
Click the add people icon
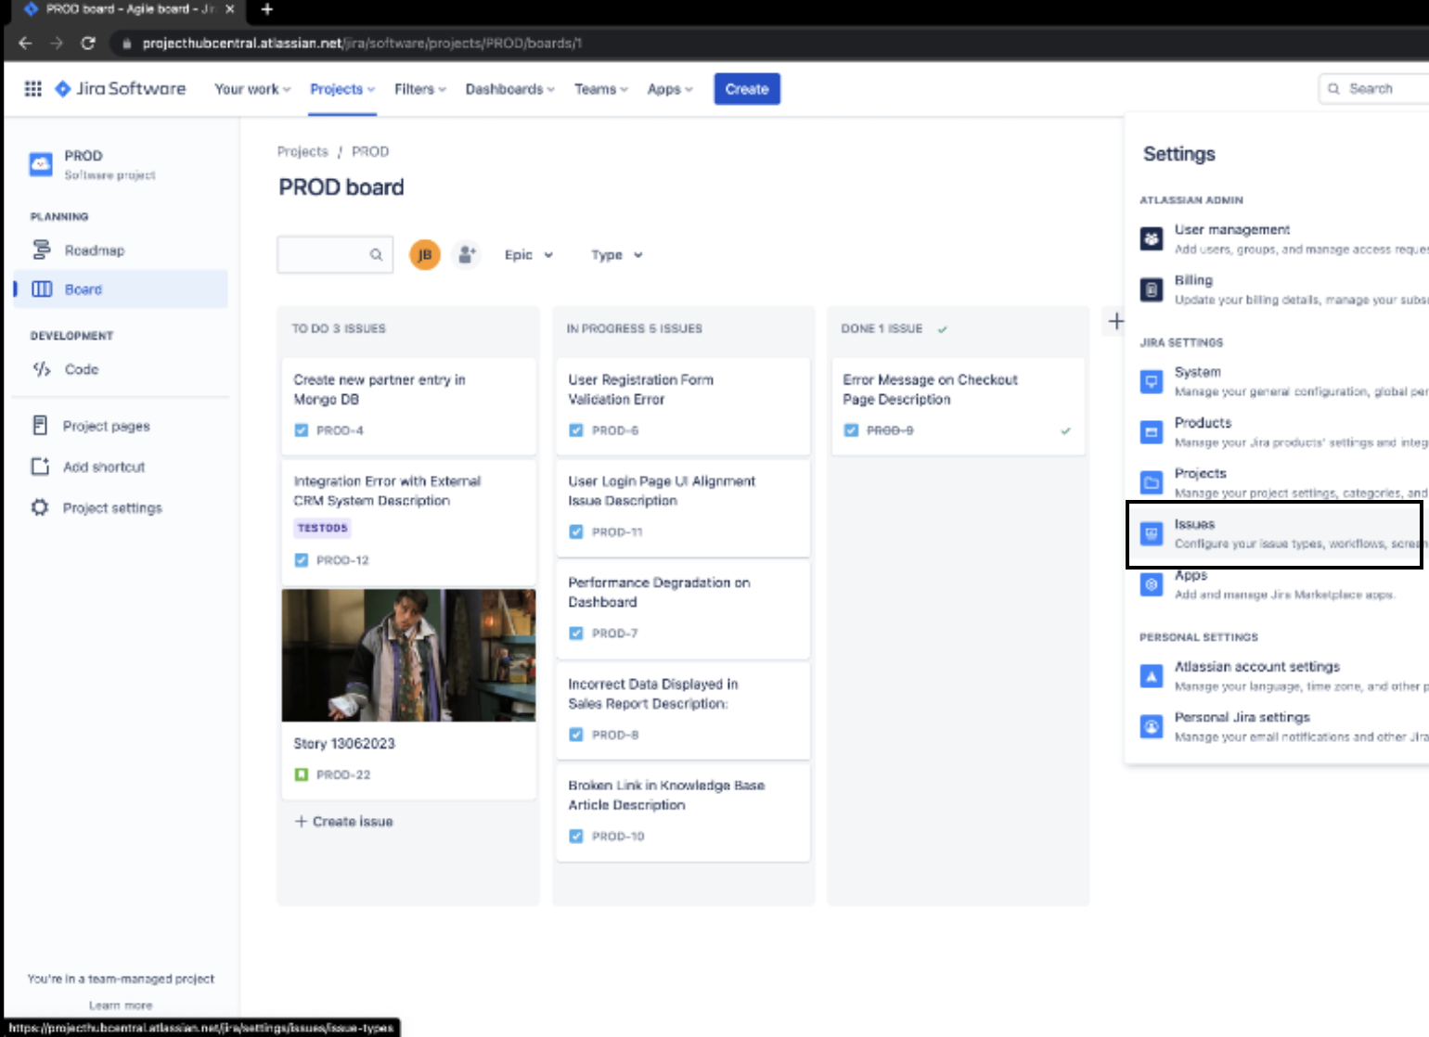(x=467, y=255)
